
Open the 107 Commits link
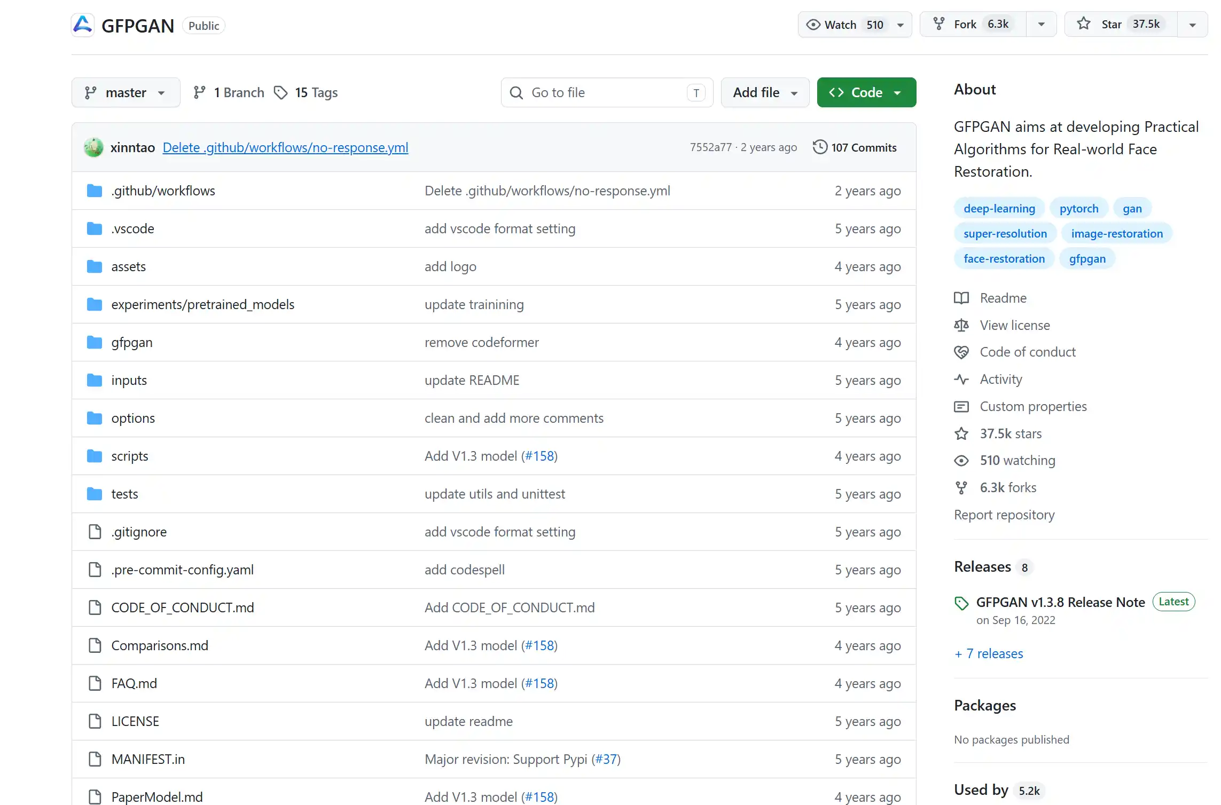click(855, 147)
